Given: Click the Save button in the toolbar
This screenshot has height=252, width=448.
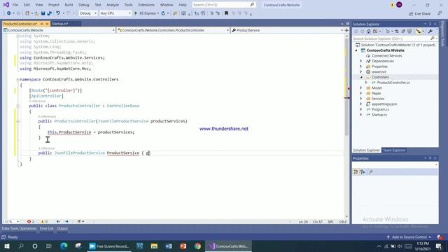Looking at the screenshot, I should click(x=43, y=13).
